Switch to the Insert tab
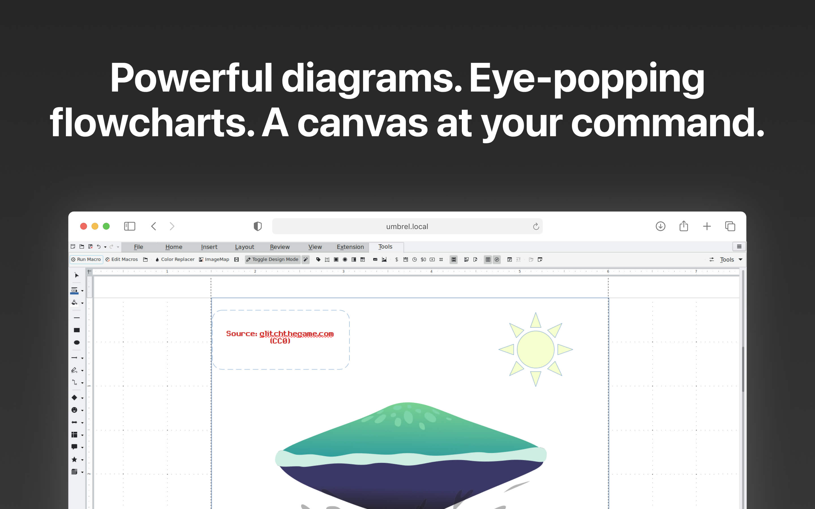 click(x=209, y=247)
